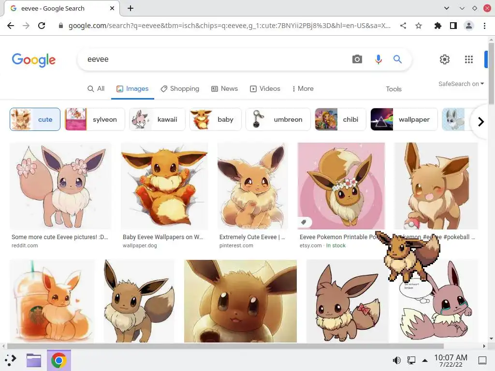The width and height of the screenshot is (495, 371).
Task: Select the chibi suggestion chip
Action: (340, 119)
